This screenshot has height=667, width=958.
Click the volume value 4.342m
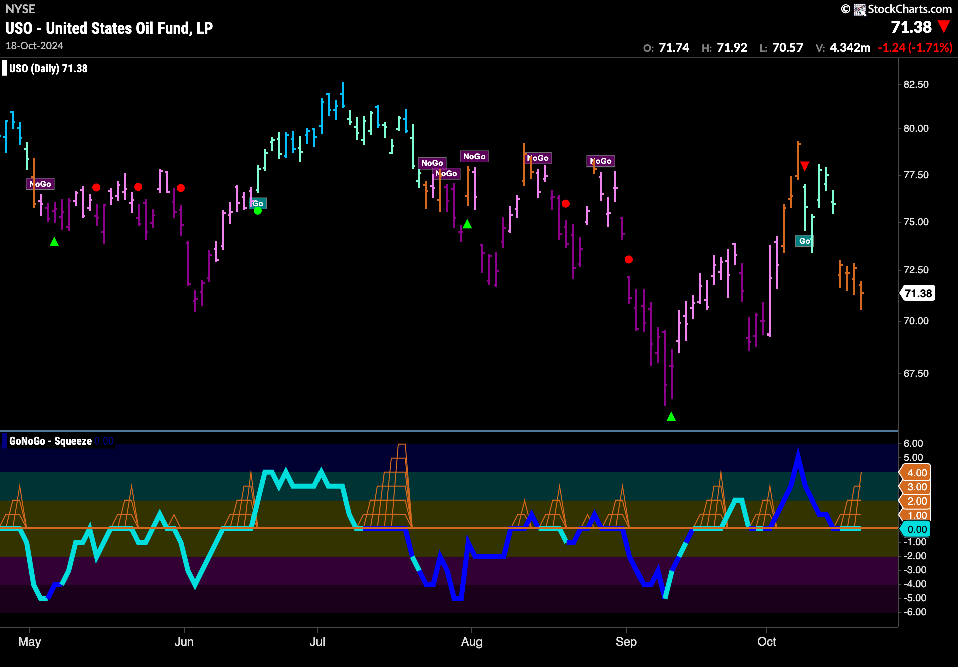pos(850,47)
